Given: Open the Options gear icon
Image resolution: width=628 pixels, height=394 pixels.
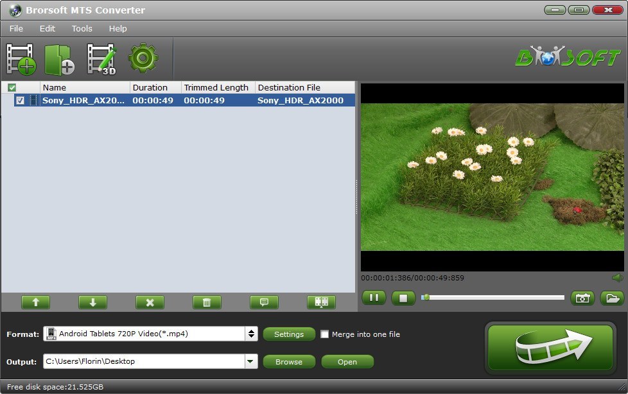Looking at the screenshot, I should [x=143, y=58].
